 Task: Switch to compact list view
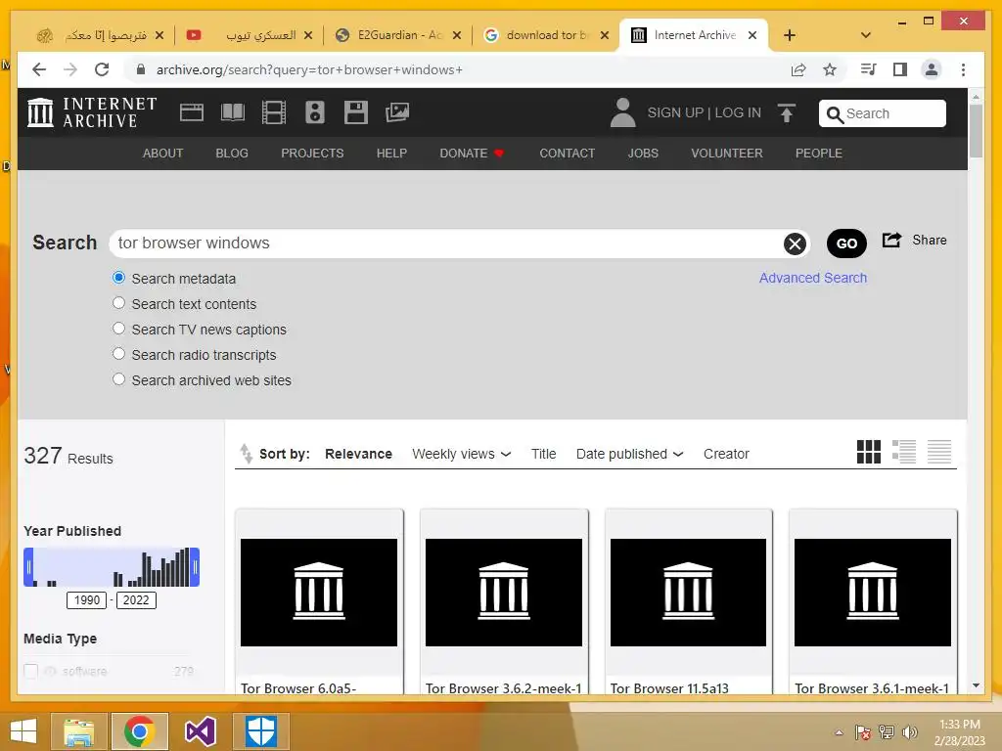click(938, 452)
